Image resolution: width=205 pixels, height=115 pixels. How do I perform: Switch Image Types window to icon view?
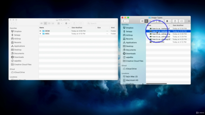[142, 21]
